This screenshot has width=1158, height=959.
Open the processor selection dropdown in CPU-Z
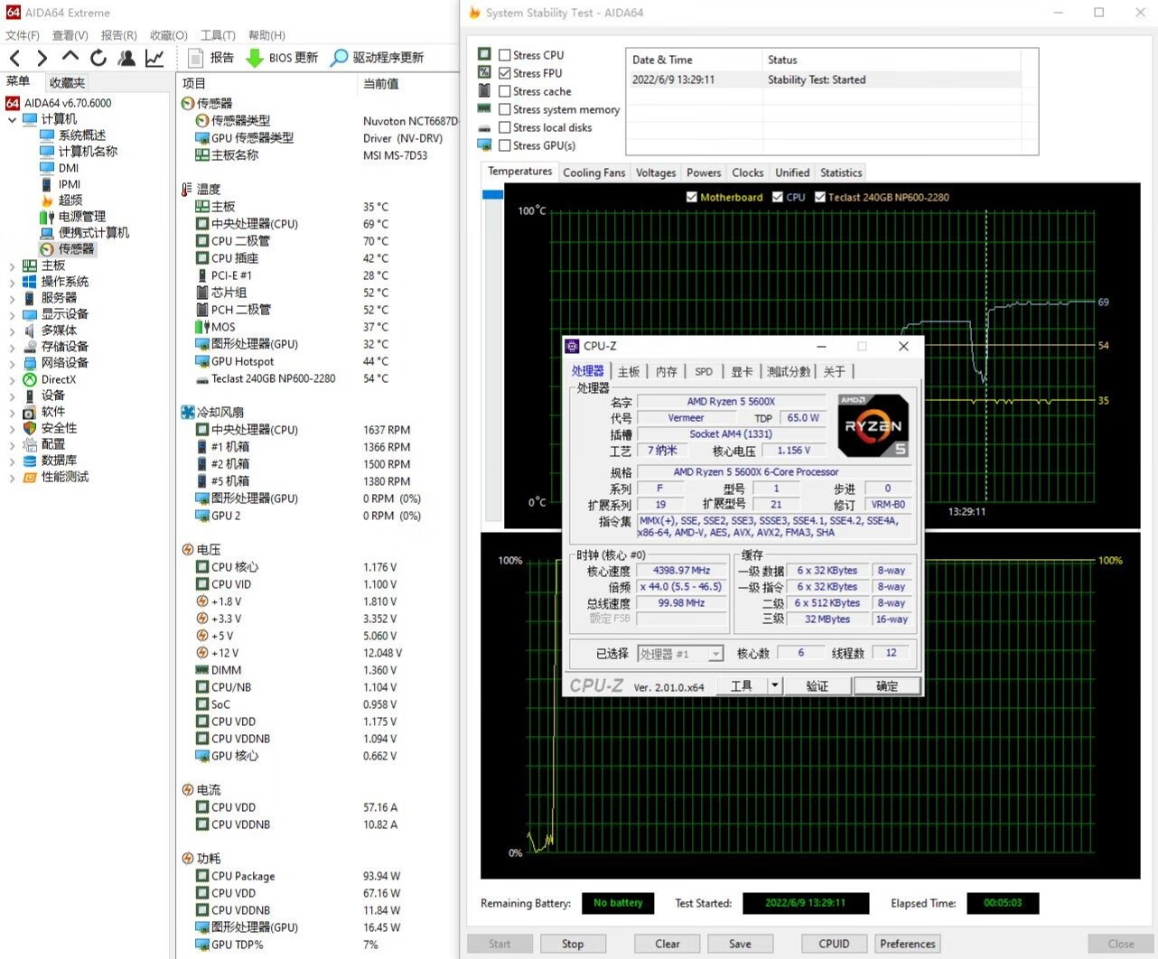(x=715, y=654)
